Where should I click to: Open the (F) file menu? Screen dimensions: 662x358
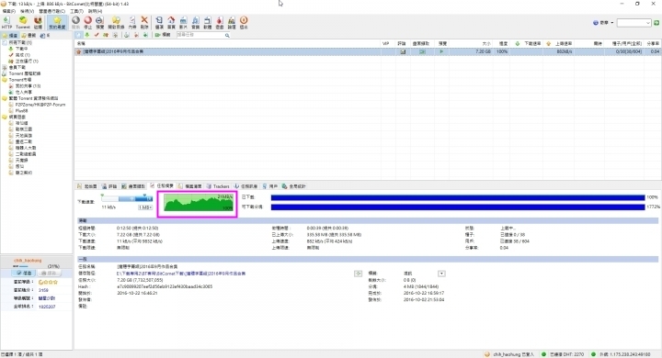[9, 11]
